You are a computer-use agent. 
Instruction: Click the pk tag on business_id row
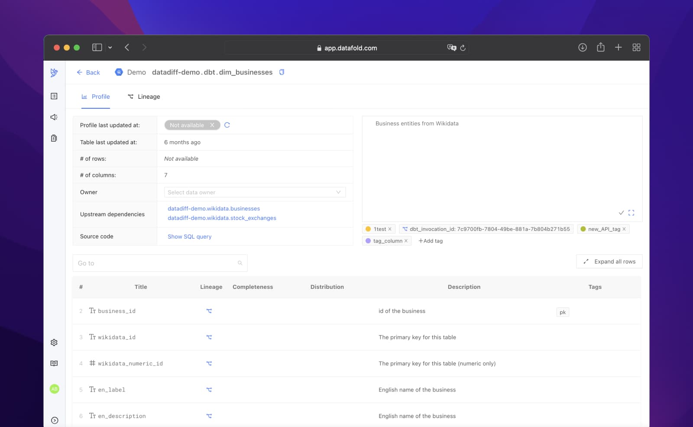563,312
